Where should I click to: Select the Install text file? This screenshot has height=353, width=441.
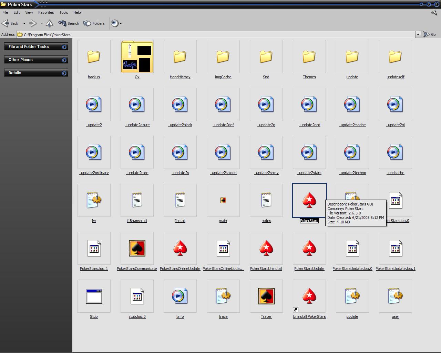(180, 200)
